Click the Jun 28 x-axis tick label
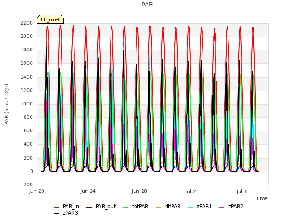This screenshot has width=296, height=222. pos(139,191)
